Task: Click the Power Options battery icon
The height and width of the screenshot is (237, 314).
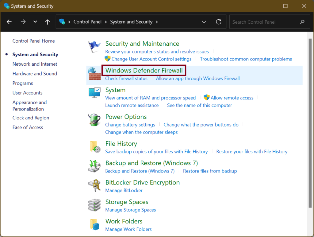Action: pyautogui.click(x=94, y=120)
